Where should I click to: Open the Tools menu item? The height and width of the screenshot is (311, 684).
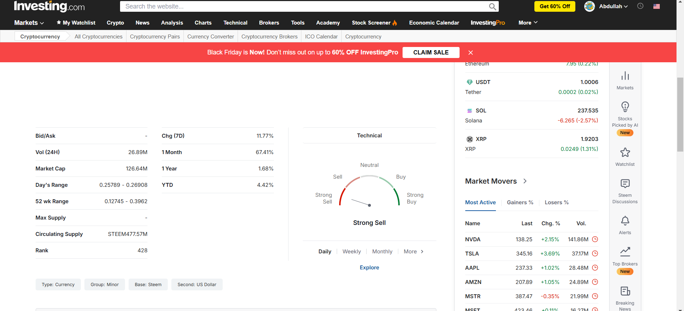coord(298,23)
